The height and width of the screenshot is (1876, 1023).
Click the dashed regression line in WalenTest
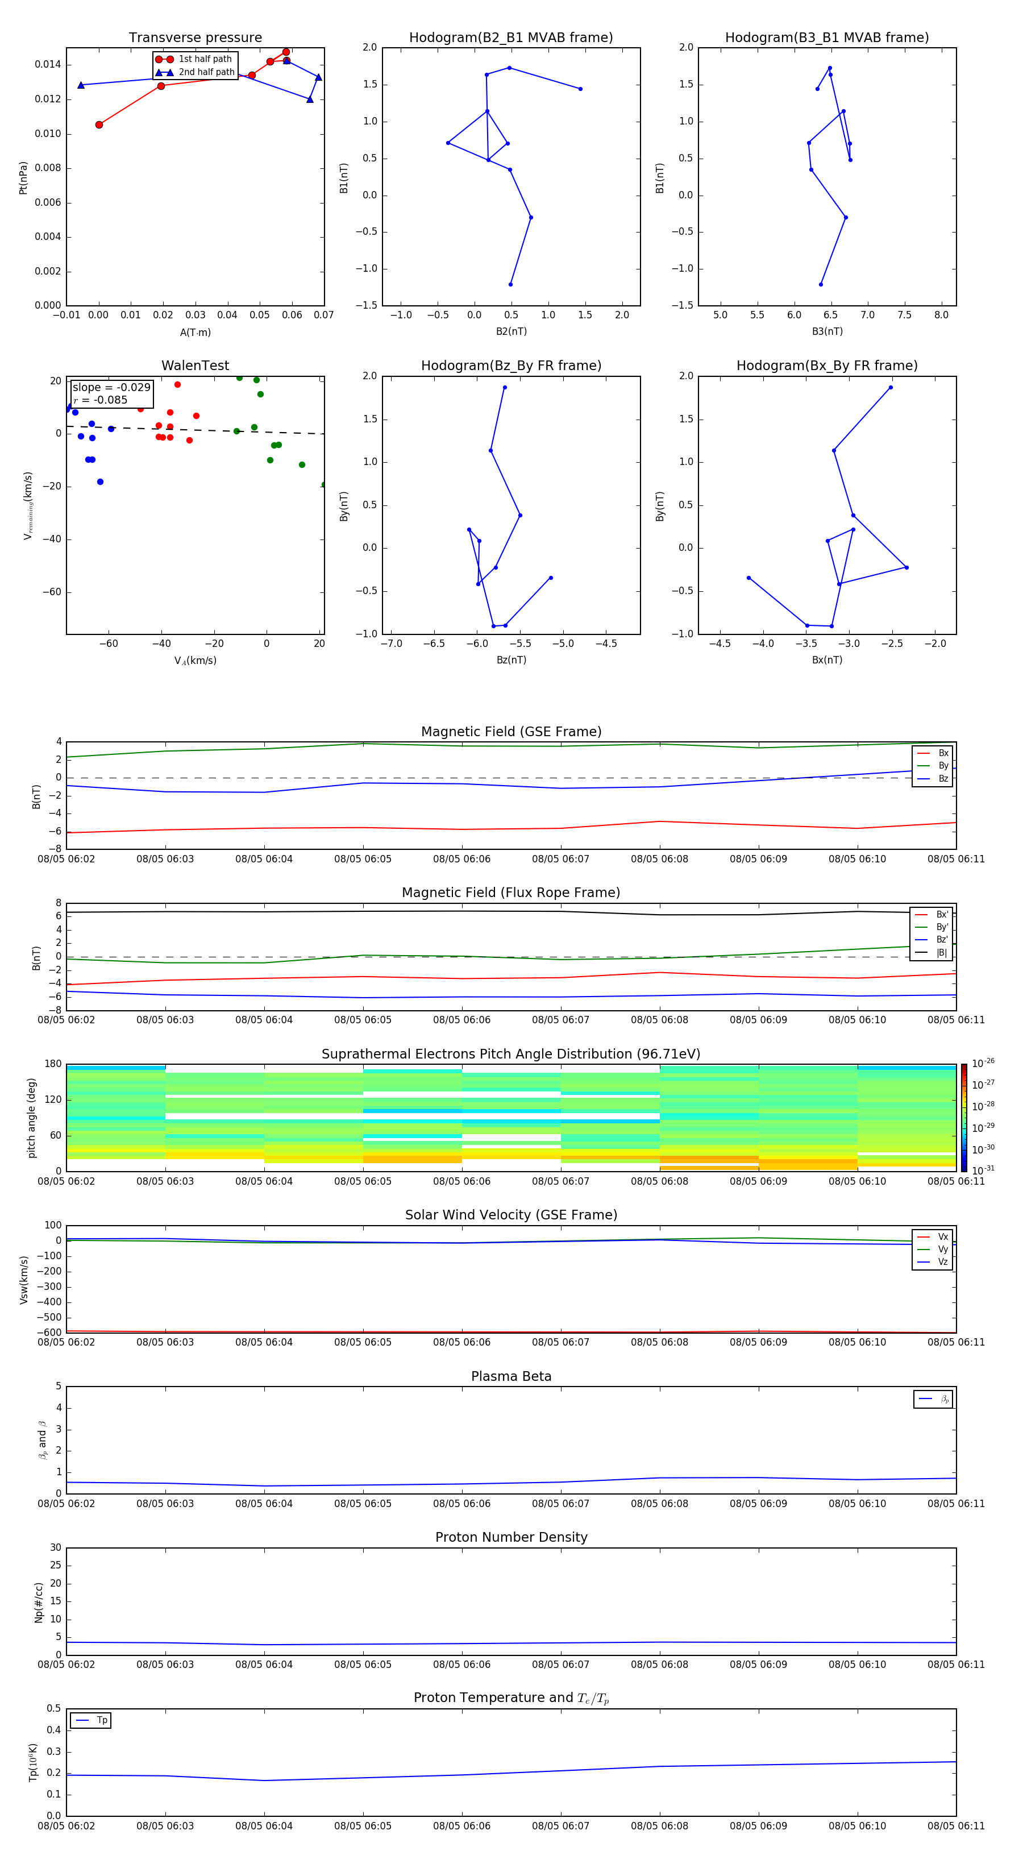coord(195,430)
